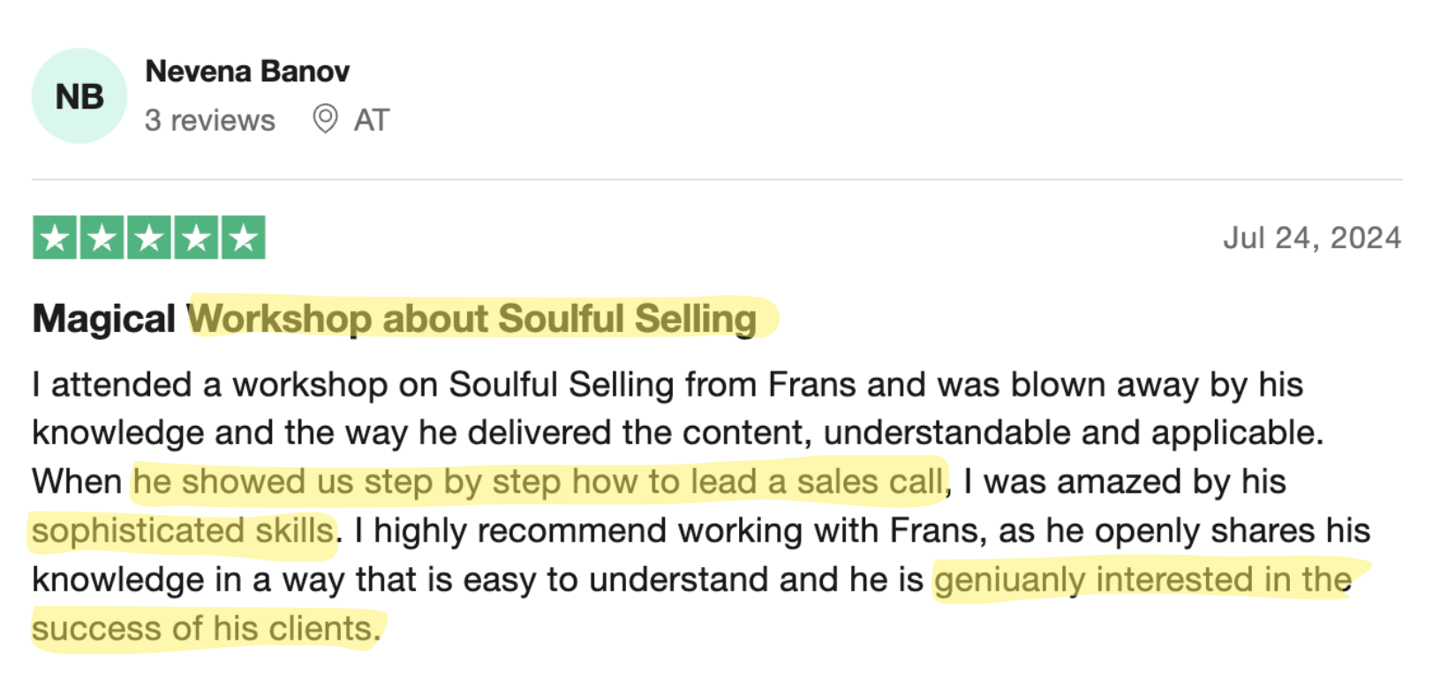
Task: Click the Jul 24, 2024 review date
Action: [1312, 238]
